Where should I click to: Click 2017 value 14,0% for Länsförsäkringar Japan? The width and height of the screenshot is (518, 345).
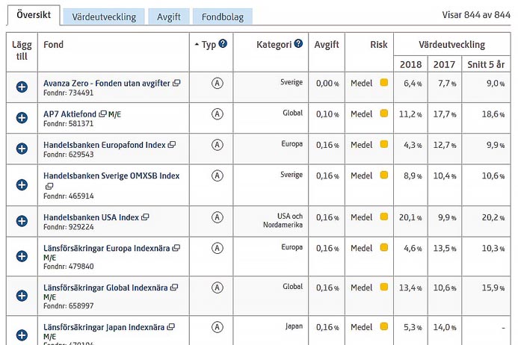click(x=445, y=328)
